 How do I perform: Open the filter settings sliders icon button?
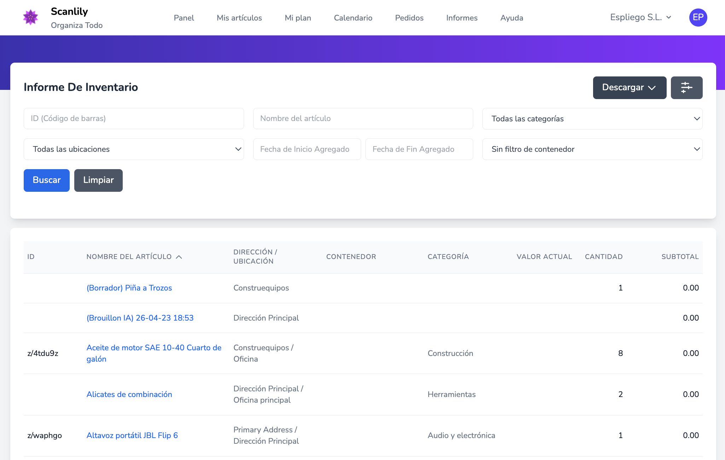[x=686, y=87]
